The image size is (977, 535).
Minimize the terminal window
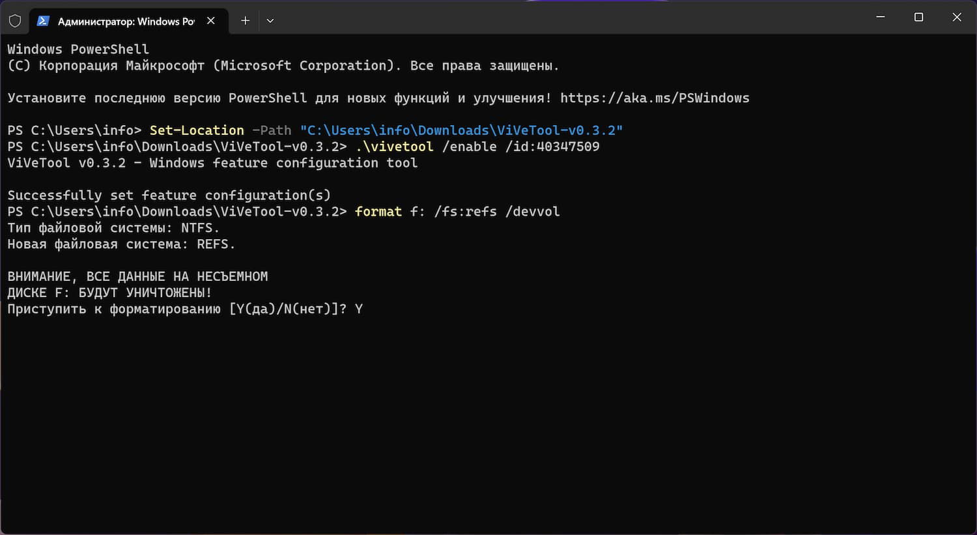click(881, 18)
